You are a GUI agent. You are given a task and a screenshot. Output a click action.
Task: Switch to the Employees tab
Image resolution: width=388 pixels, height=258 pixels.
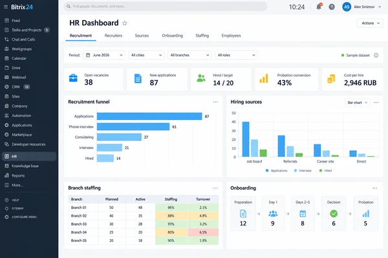tap(231, 35)
